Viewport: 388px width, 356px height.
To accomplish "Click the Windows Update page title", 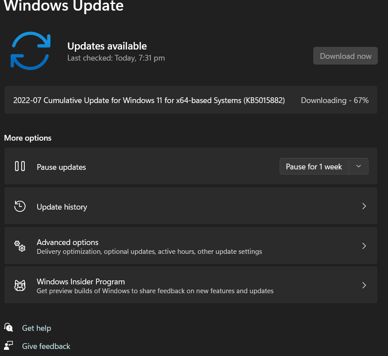I will (64, 6).
